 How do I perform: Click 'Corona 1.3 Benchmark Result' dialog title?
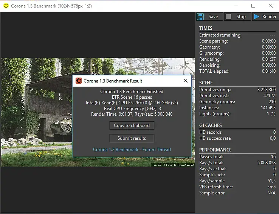coord(113,81)
